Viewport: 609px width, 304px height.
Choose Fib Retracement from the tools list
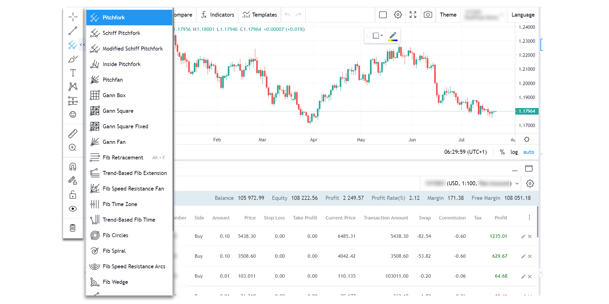tap(123, 157)
